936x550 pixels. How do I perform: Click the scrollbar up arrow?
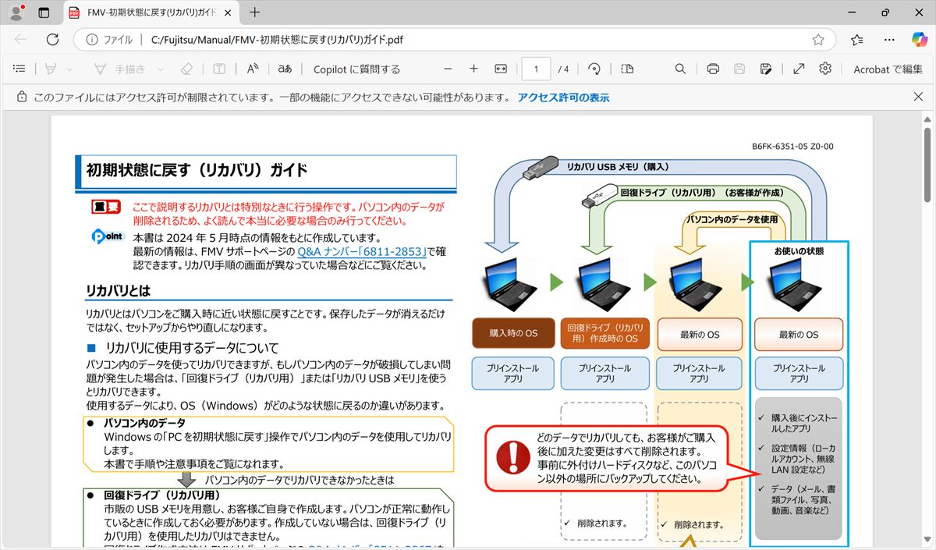(927, 119)
